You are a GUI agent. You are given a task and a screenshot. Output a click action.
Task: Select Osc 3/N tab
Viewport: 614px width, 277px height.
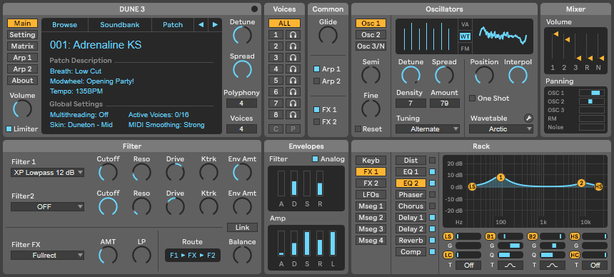pyautogui.click(x=371, y=46)
